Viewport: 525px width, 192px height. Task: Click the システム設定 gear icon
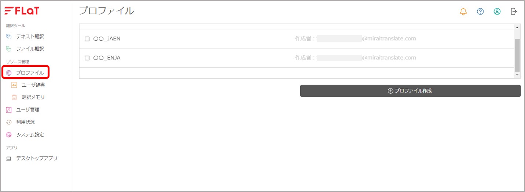[9, 135]
